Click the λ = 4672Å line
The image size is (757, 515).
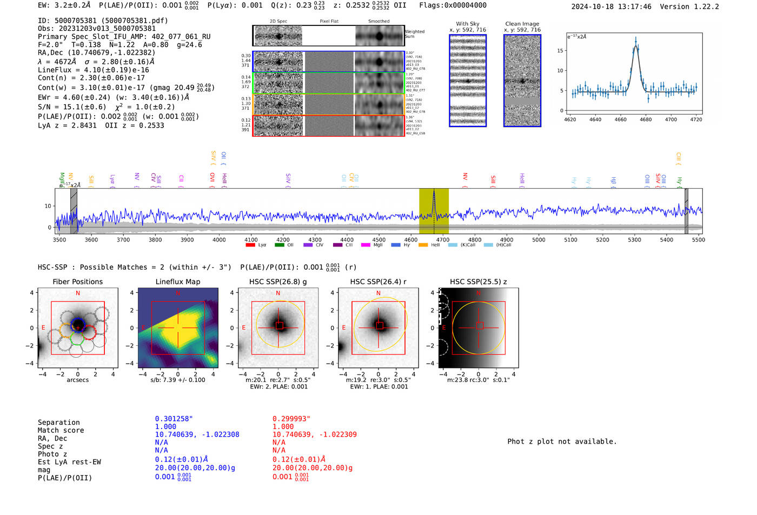96,62
